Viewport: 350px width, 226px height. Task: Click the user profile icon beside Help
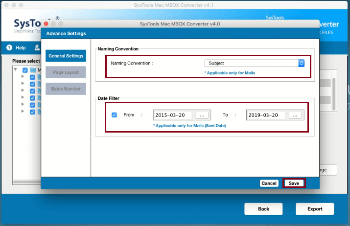pos(37,47)
